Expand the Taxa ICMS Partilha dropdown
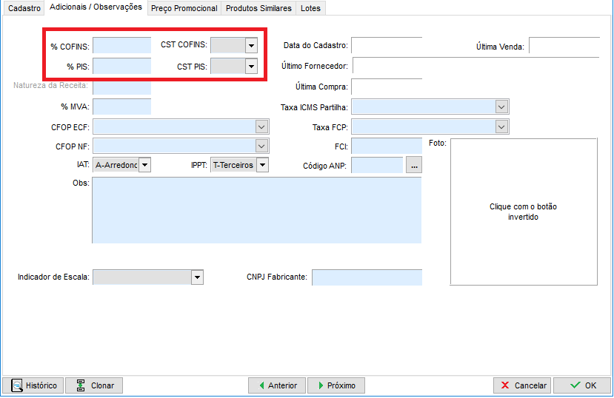This screenshot has height=398, width=614. coord(501,107)
